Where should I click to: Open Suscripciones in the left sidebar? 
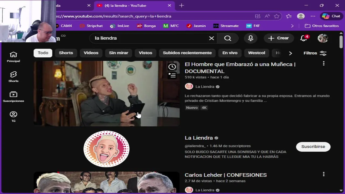(x=13, y=97)
